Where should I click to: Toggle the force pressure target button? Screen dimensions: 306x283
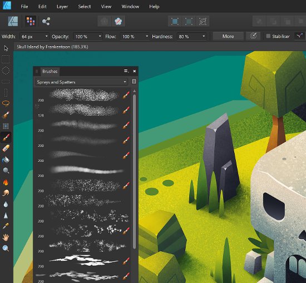coord(253,36)
